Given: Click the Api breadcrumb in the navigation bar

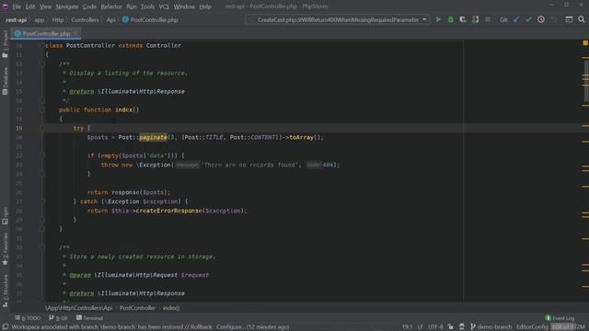Looking at the screenshot, I should coord(110,20).
